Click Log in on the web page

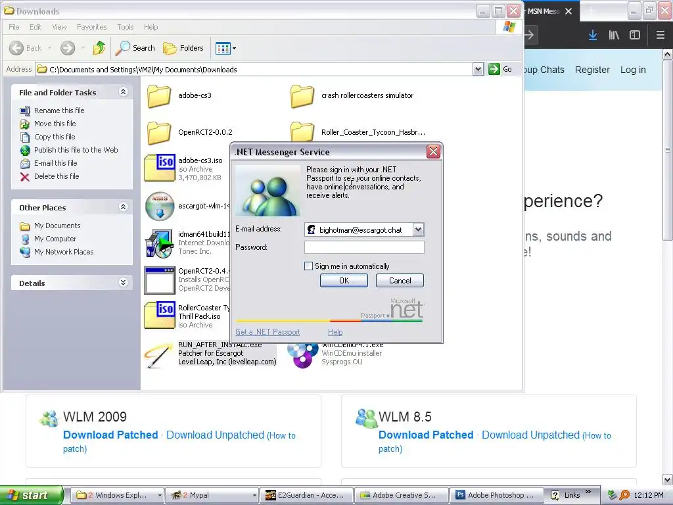pos(633,70)
